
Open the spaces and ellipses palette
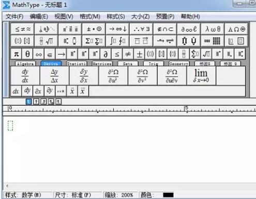(46, 29)
